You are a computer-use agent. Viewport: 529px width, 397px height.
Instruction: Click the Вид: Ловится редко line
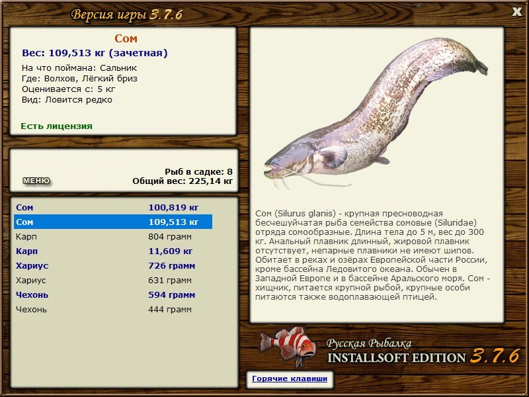click(67, 100)
